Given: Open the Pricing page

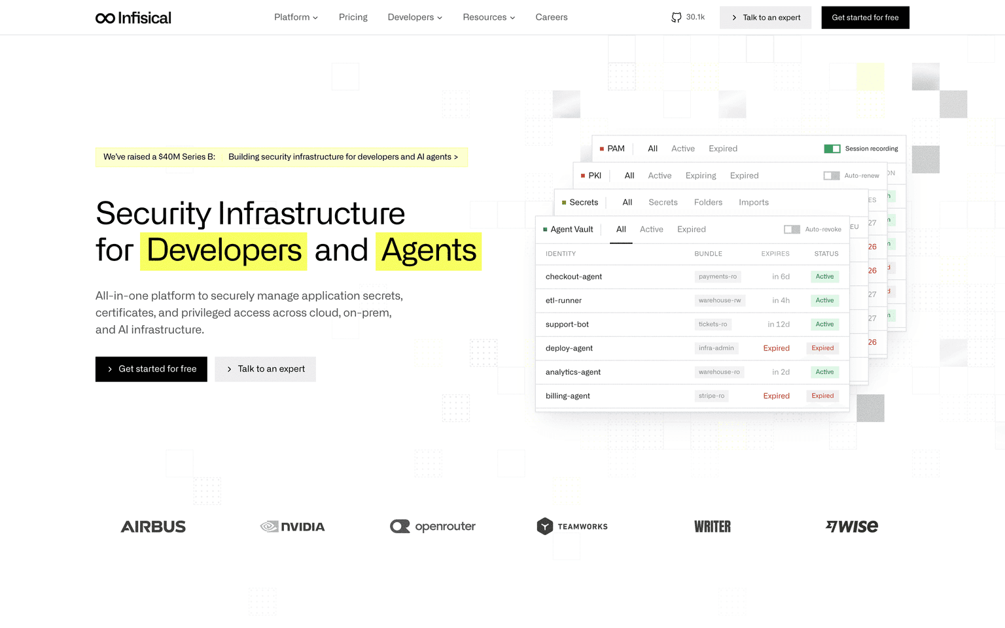Looking at the screenshot, I should click(x=353, y=17).
